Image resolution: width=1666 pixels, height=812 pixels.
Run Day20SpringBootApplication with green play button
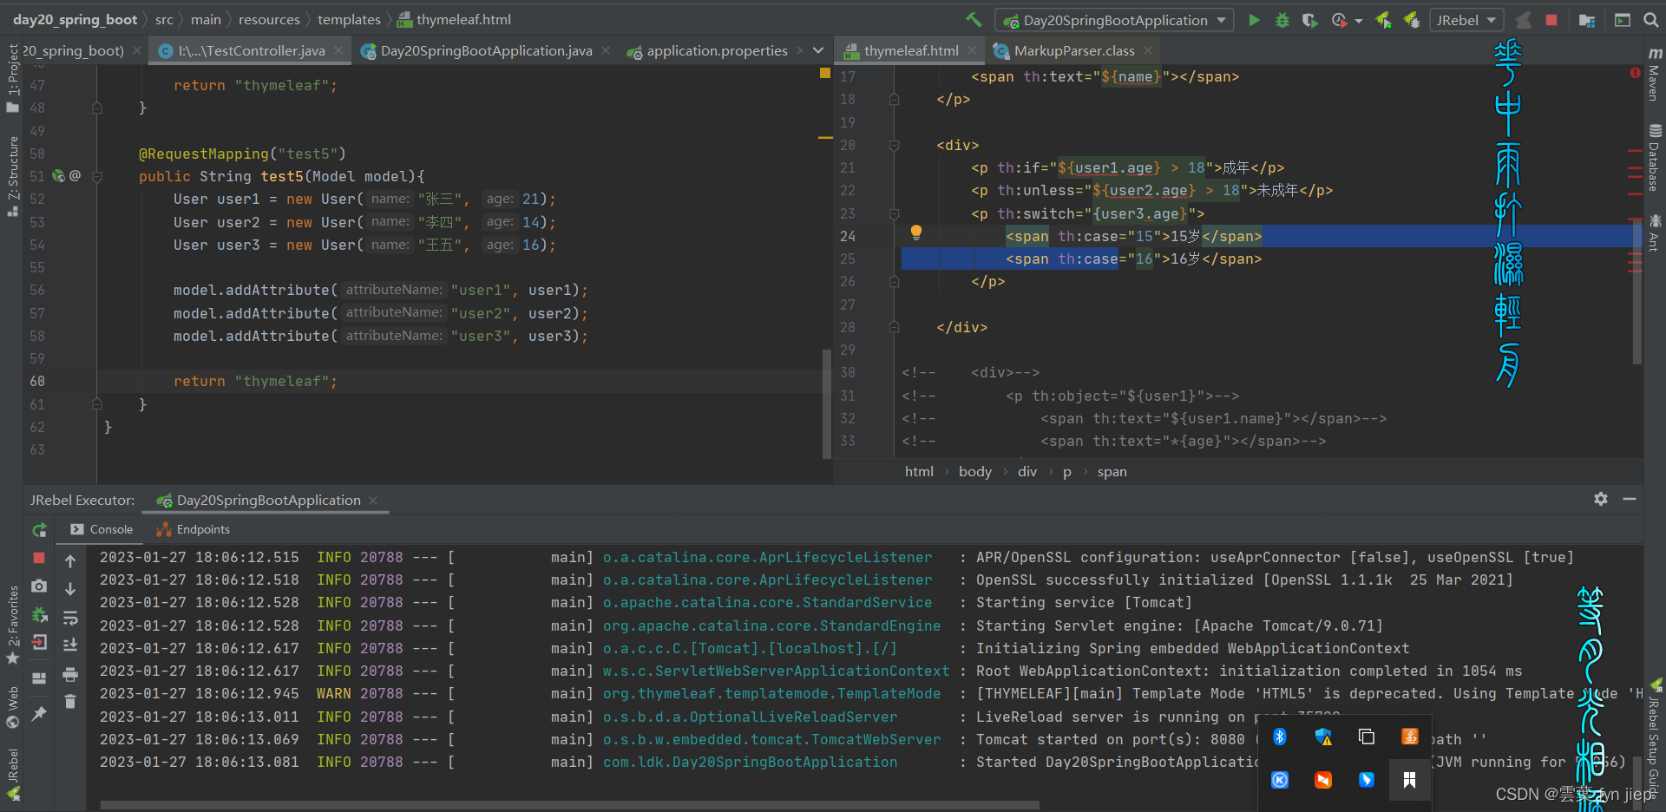1254,20
